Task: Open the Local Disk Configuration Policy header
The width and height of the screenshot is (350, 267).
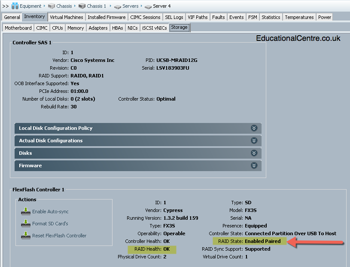Action: 138,128
